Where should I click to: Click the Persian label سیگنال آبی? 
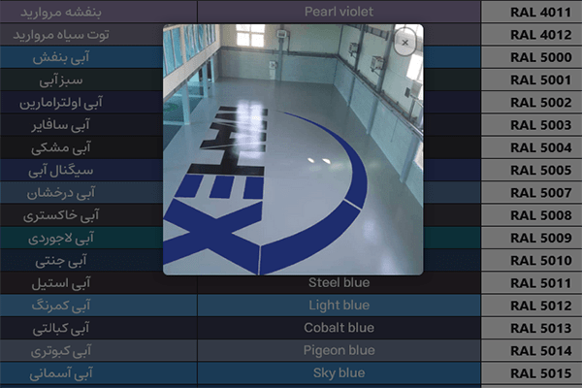click(61, 171)
